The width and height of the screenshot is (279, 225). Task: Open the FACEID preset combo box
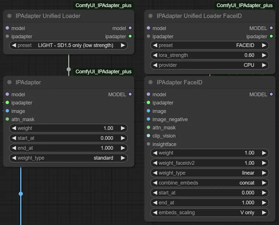coord(209,45)
